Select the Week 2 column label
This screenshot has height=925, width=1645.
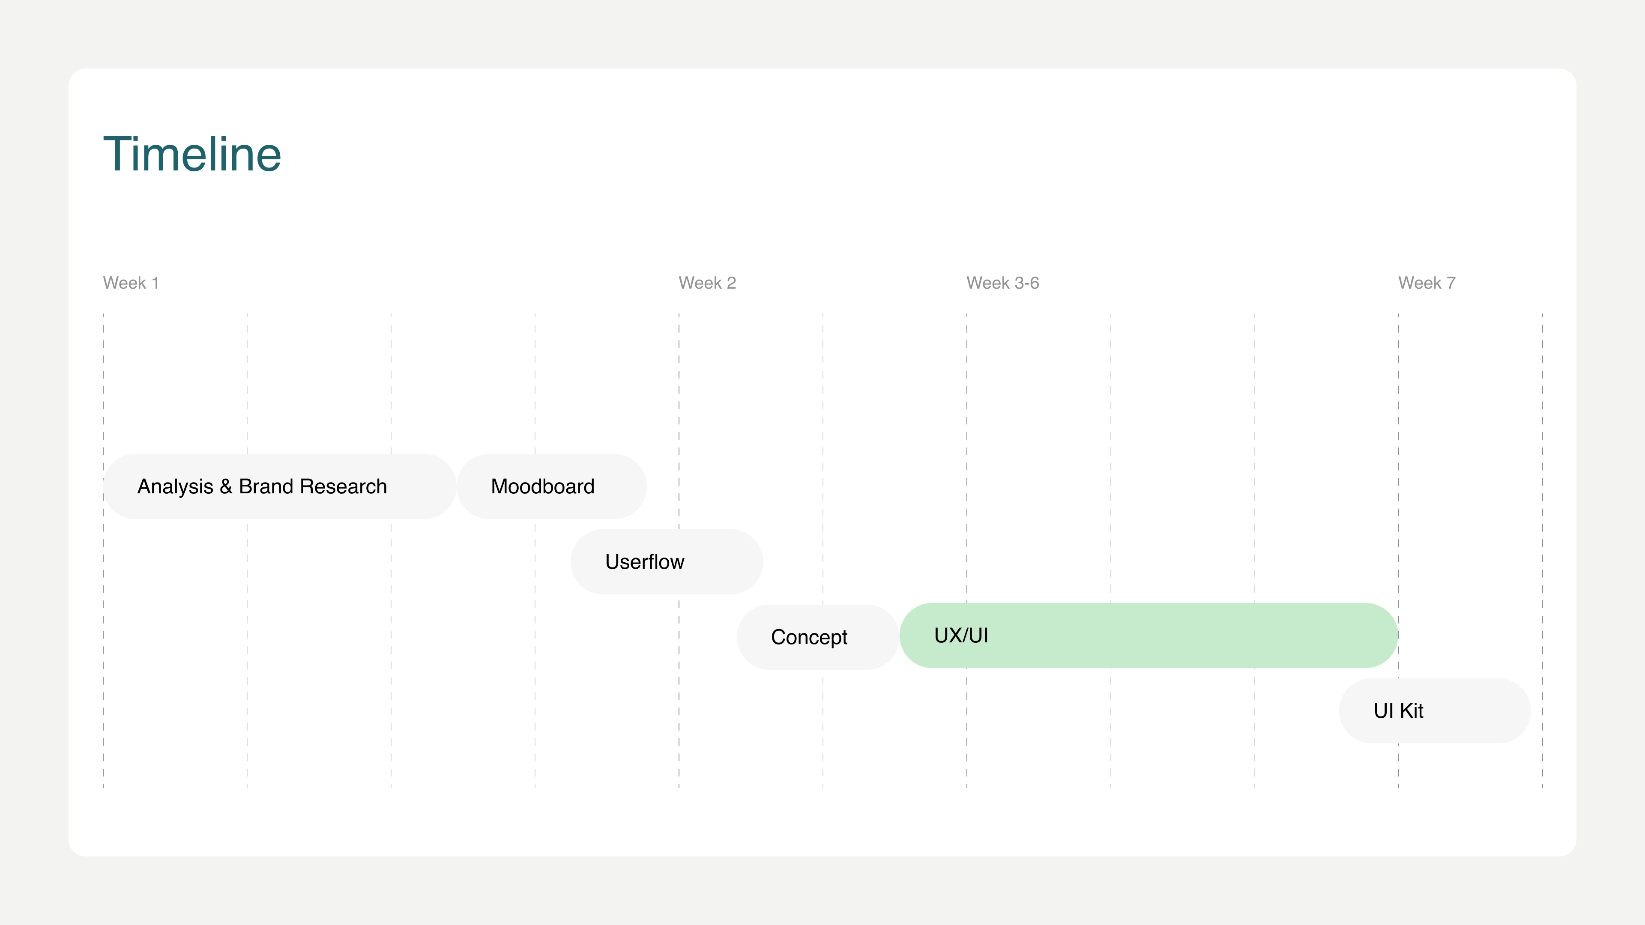pos(707,283)
